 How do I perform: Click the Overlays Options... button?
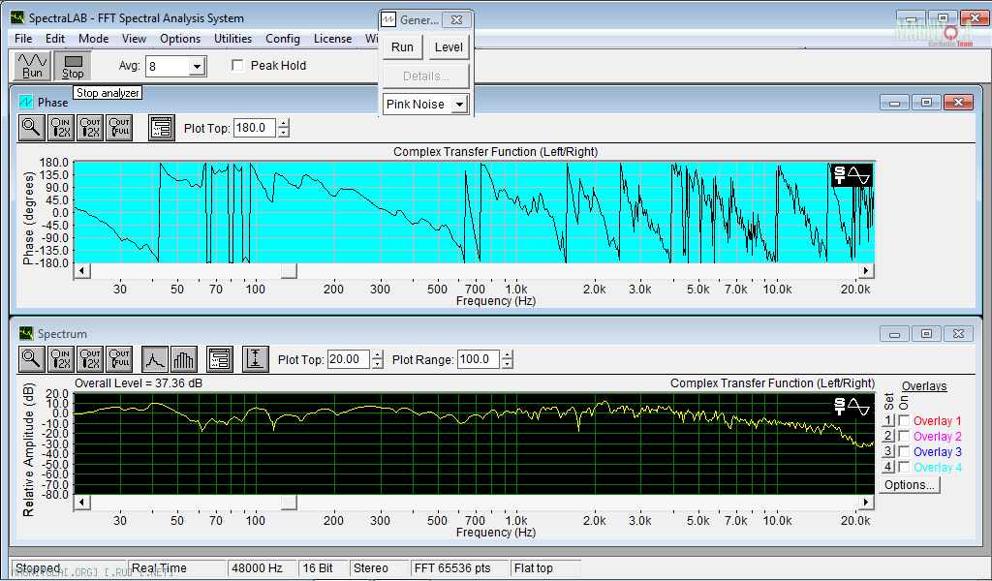[910, 485]
